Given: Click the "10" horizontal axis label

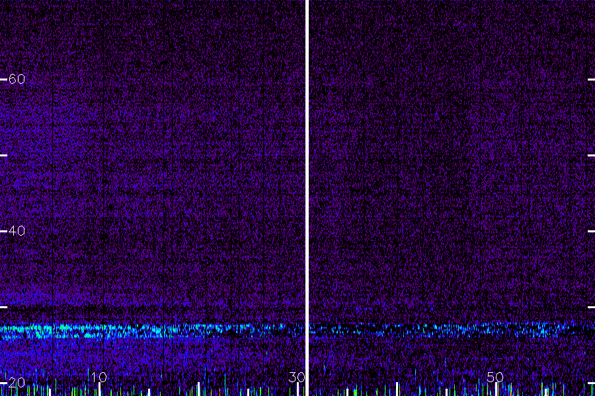Looking at the screenshot, I should (x=99, y=377).
